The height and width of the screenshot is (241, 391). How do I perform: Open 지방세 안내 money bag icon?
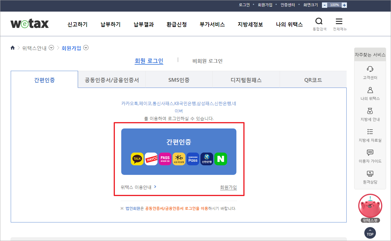(370, 111)
